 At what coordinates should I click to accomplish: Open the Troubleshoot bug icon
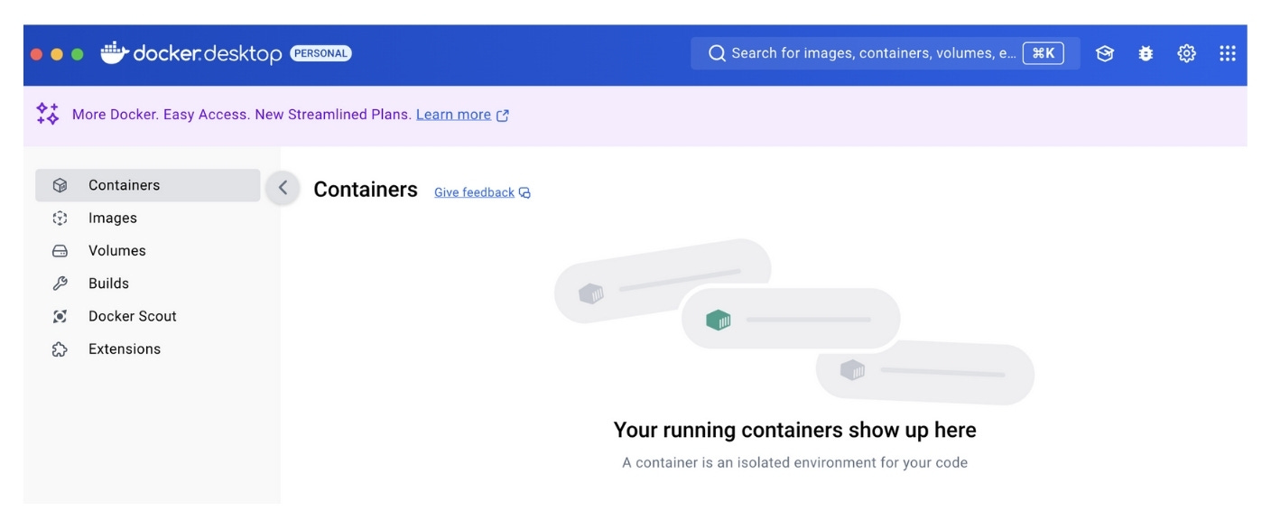pyautogui.click(x=1146, y=53)
